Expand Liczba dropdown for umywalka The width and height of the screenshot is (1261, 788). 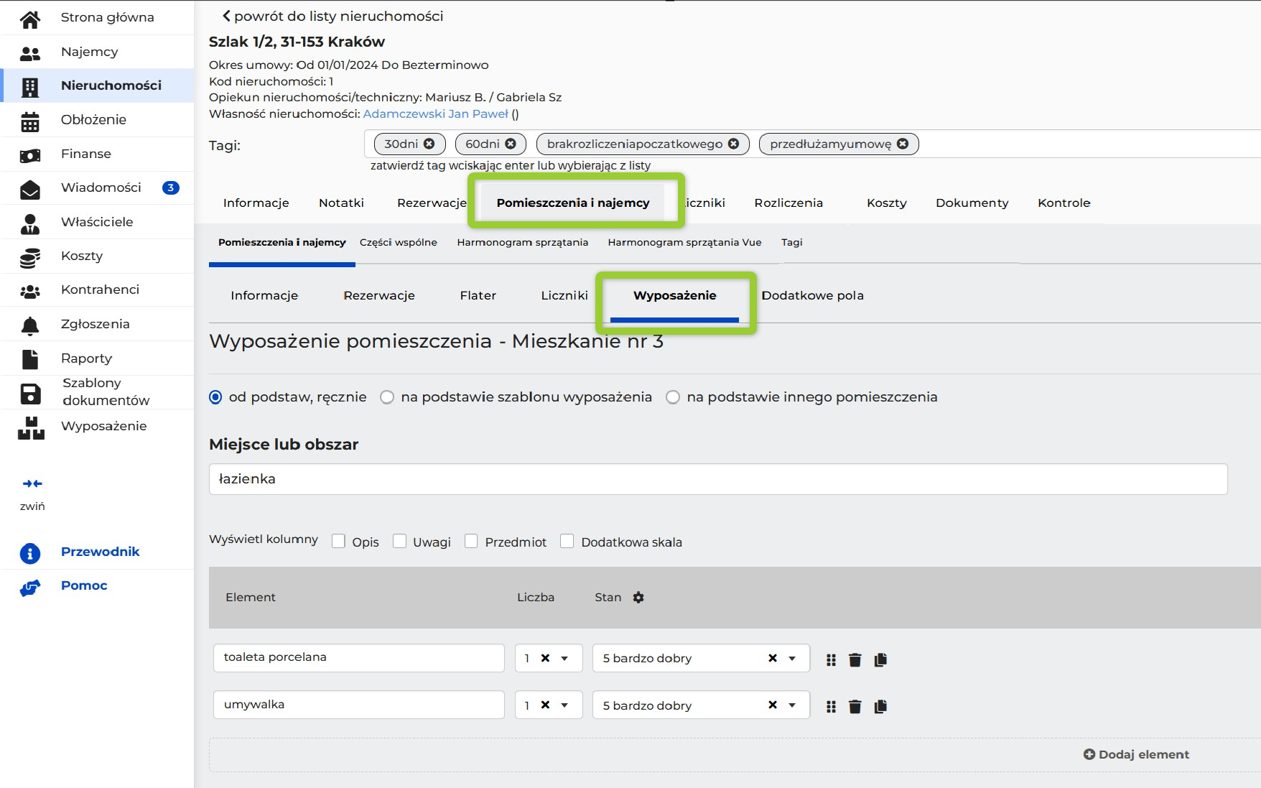pyautogui.click(x=564, y=705)
